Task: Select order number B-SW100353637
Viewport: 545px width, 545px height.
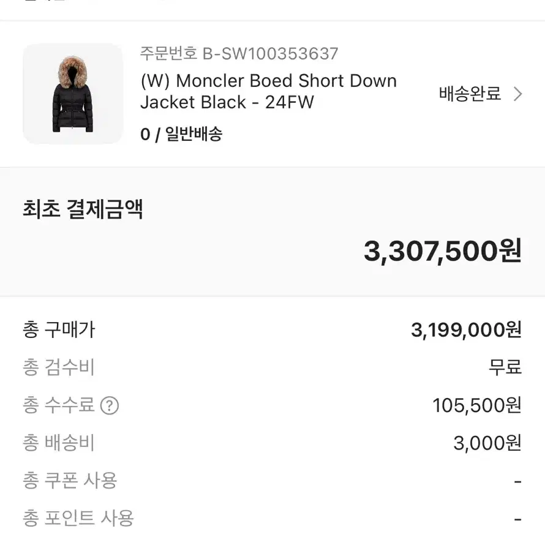Action: point(239,53)
